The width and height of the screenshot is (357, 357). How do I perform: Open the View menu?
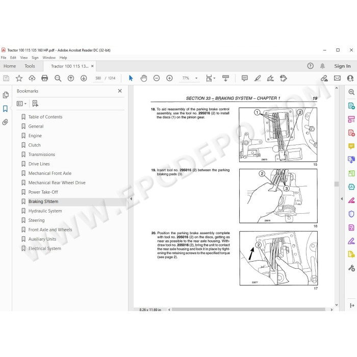point(24,58)
